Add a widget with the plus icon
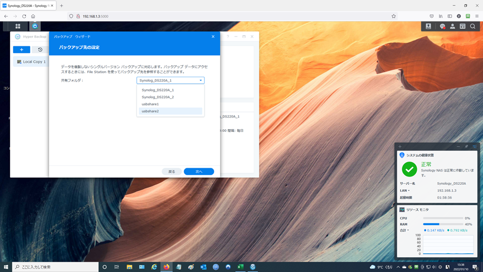The image size is (483, 272). (x=400, y=147)
